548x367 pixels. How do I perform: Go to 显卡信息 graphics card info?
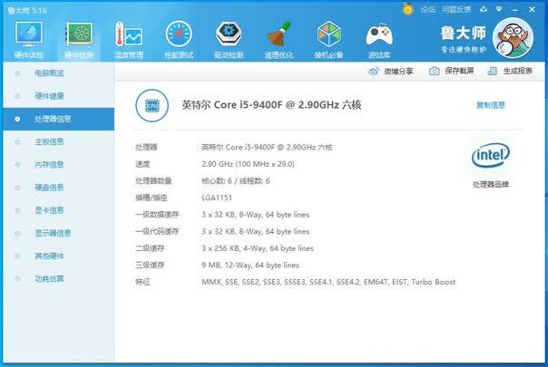click(49, 210)
